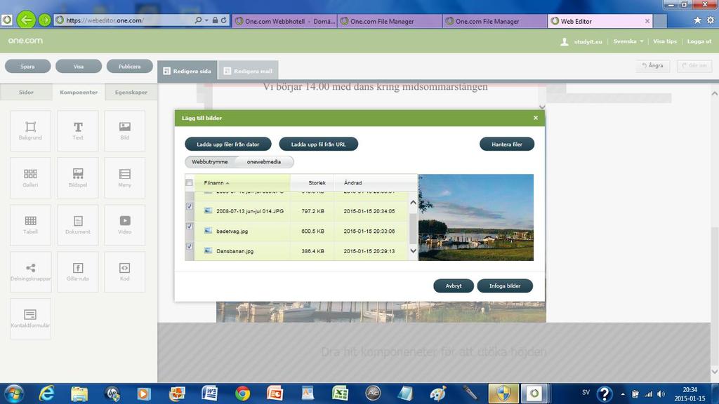This screenshot has width=719, height=404.
Task: Select the Kod code component
Action: 125,271
